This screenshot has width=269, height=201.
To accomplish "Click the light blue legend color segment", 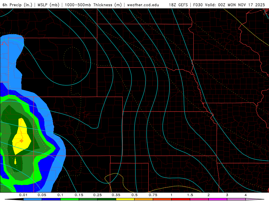I will click(33, 199).
